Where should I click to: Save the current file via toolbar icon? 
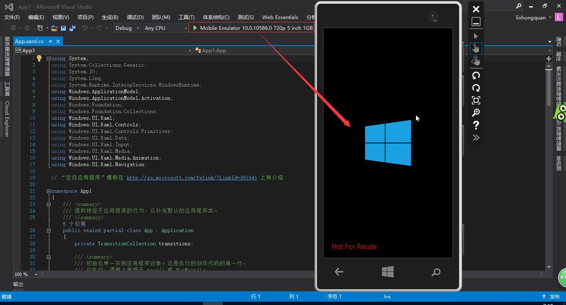click(63, 28)
